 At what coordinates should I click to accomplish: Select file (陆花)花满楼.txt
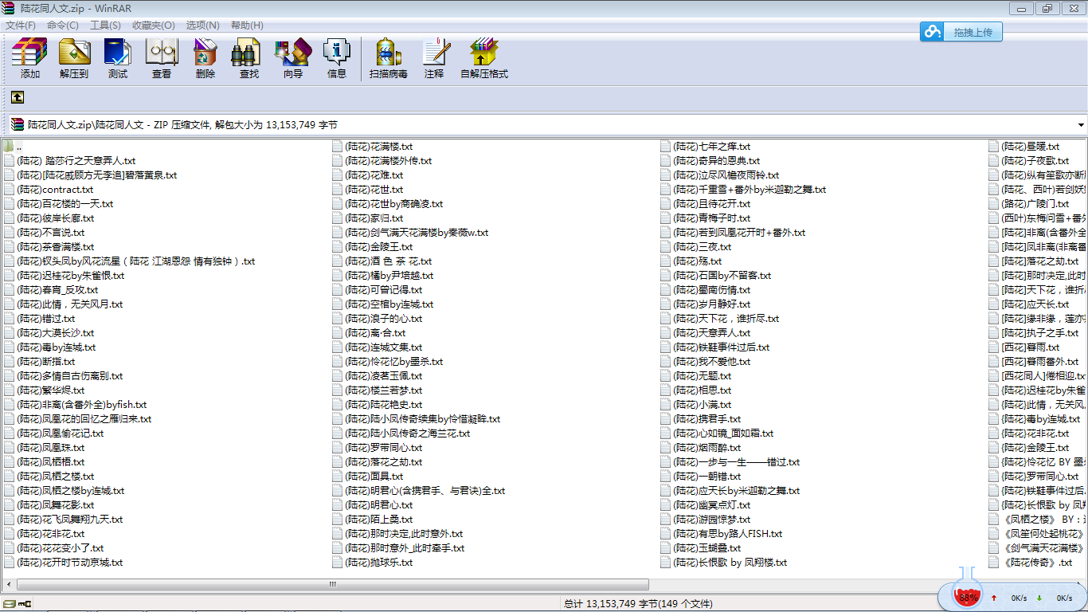[x=378, y=147]
